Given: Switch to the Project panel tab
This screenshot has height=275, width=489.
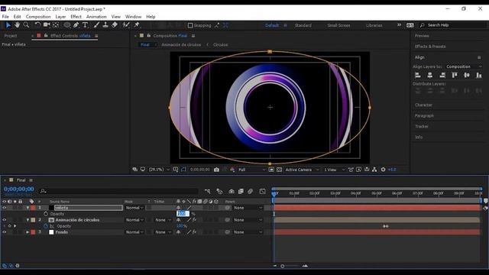Looking at the screenshot, I should [x=11, y=36].
